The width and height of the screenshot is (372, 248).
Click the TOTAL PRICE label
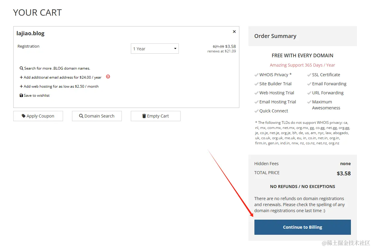click(x=267, y=173)
